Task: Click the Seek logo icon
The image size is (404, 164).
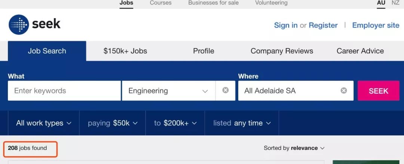Action: point(19,25)
